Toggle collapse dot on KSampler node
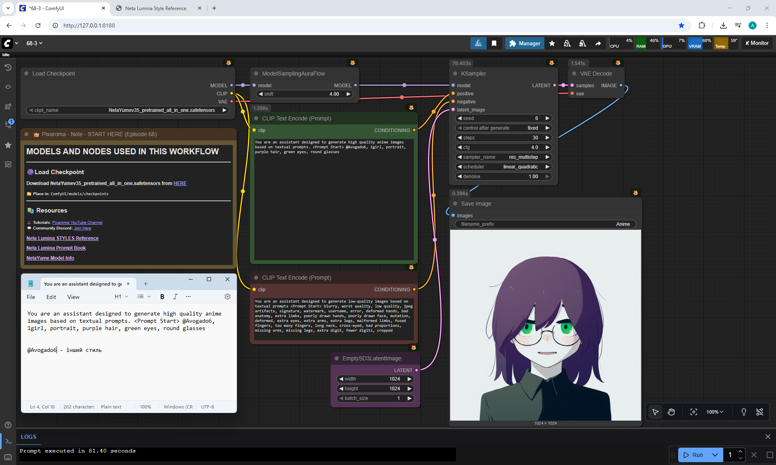Image resolution: width=776 pixels, height=465 pixels. [x=455, y=74]
